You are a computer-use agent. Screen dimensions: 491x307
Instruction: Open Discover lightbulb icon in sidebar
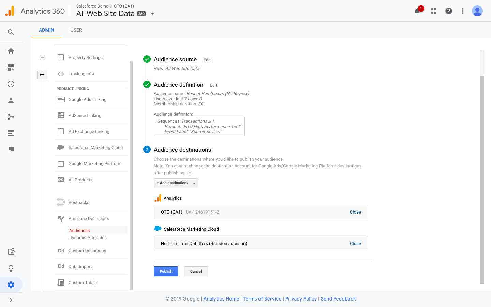click(x=11, y=268)
